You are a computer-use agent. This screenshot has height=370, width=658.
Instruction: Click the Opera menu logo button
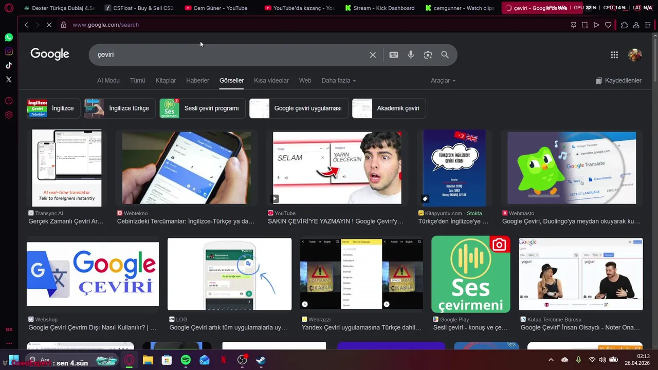click(x=9, y=8)
